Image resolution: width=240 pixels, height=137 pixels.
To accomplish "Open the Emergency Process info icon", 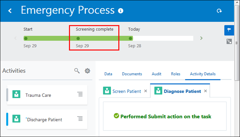I will coord(121,11).
